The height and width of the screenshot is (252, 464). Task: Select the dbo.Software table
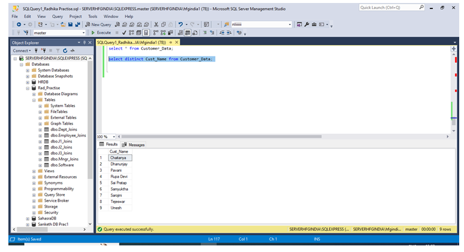62,165
